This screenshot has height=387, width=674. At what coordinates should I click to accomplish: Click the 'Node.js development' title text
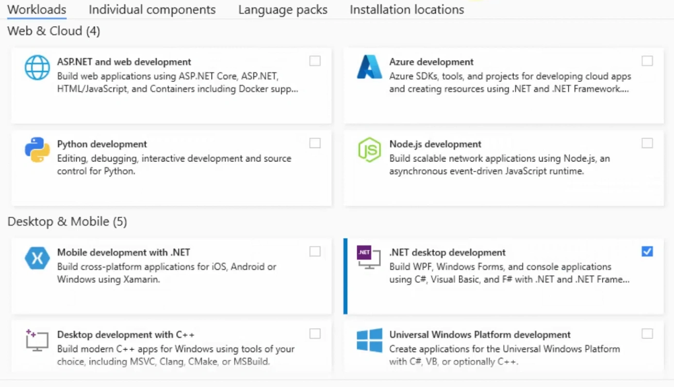tap(435, 145)
